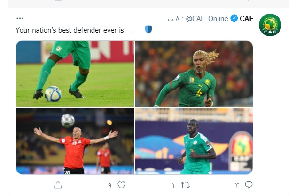
Task: Open the CAF display name profile link
Action: pyautogui.click(x=246, y=19)
